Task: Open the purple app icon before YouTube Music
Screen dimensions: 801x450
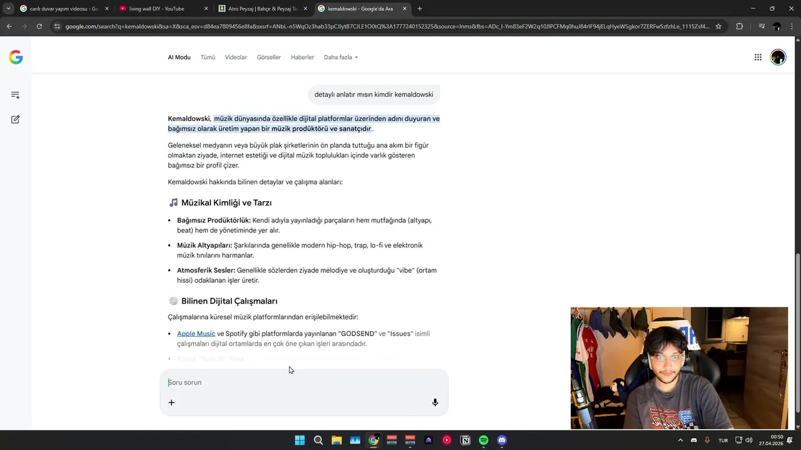Action: (429, 440)
